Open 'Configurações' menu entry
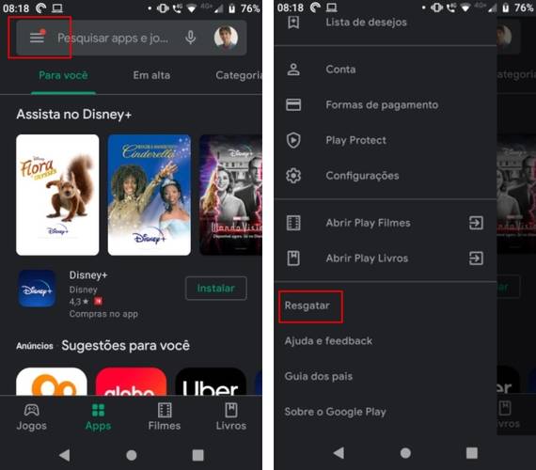The image size is (536, 470). (386, 176)
